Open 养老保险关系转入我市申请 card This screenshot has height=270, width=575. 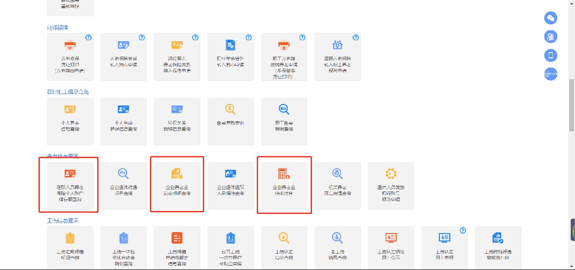tap(124, 57)
